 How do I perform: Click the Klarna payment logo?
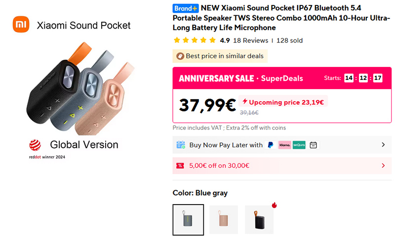pos(284,145)
